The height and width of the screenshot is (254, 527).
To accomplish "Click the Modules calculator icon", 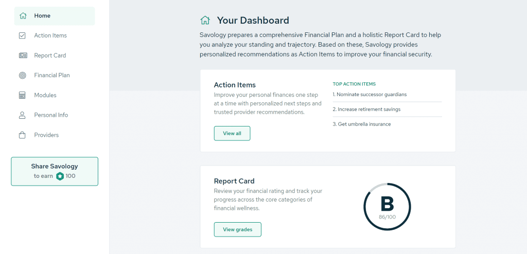I will coord(22,95).
